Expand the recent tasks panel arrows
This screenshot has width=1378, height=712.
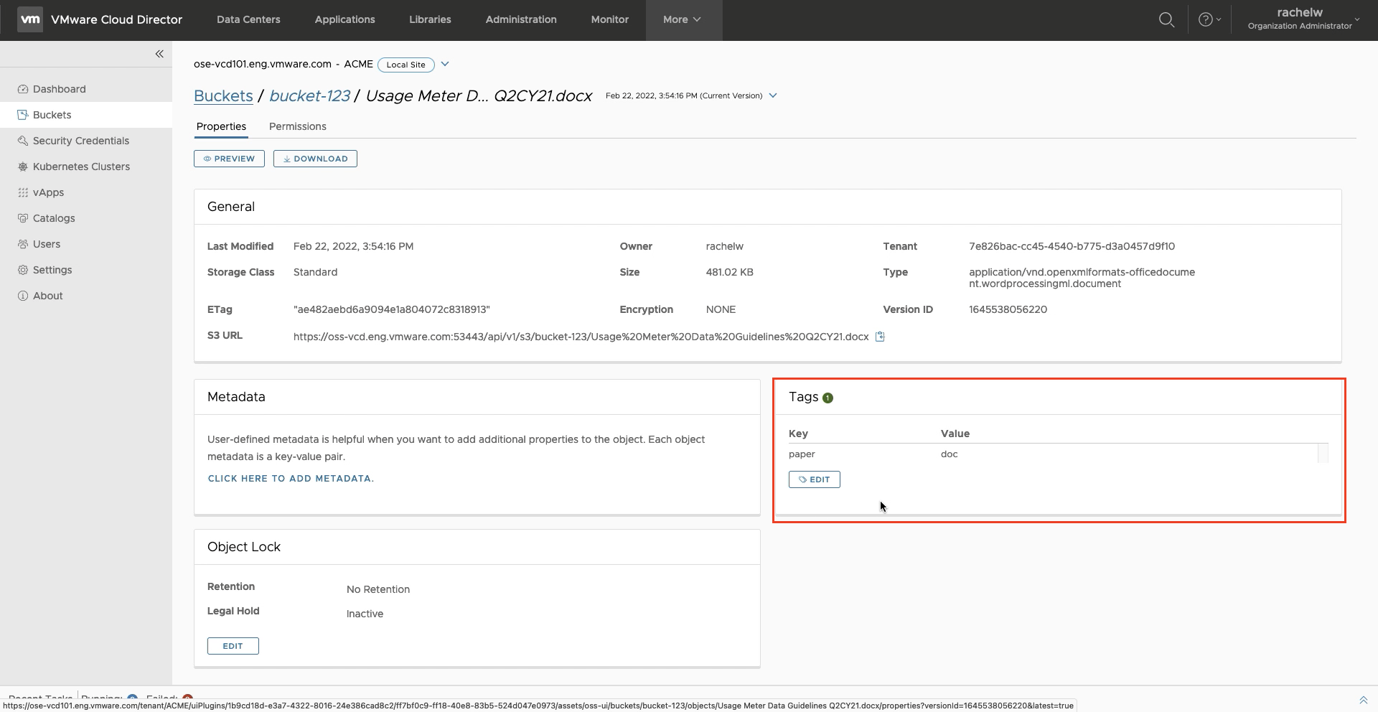(1363, 700)
